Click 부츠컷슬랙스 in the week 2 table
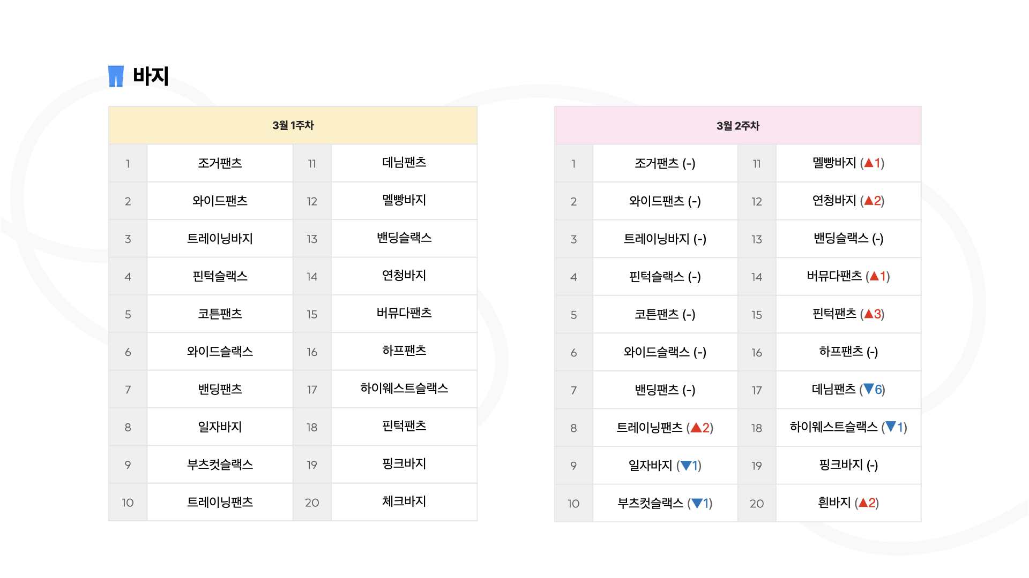The image size is (1029, 578). point(650,503)
